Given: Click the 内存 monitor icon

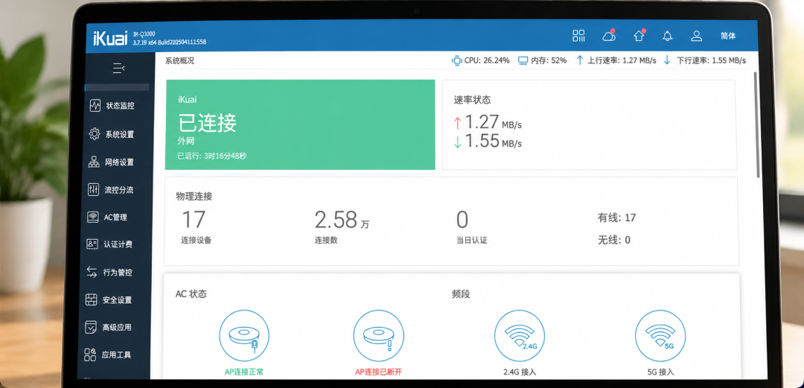Looking at the screenshot, I should click(x=523, y=60).
